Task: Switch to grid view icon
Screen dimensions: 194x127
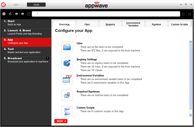Action: click(x=190, y=14)
